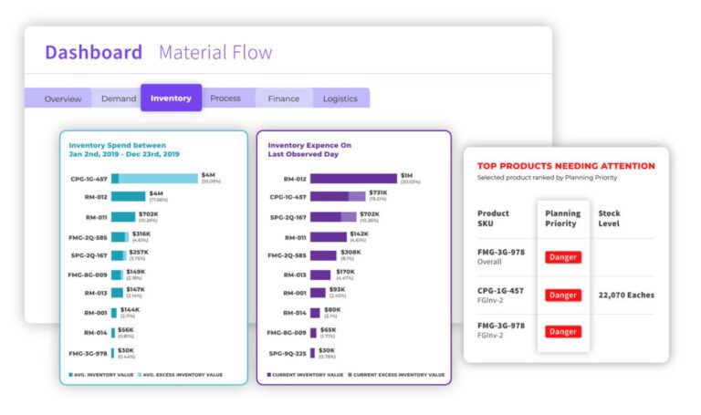This screenshot has width=701, height=415.
Task: Click the Dashboard title heading
Action: click(93, 52)
